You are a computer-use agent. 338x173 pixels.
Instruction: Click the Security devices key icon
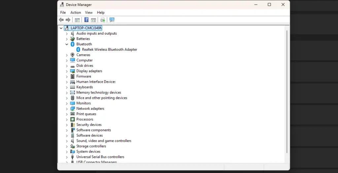(x=72, y=125)
